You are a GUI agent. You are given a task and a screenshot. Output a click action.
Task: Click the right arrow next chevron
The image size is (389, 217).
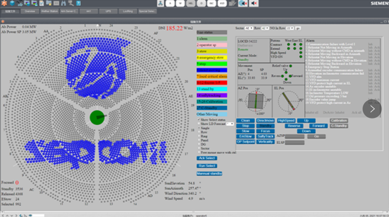pos(372,109)
